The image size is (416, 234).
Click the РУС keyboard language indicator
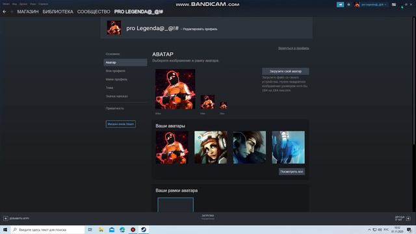pyautogui.click(x=386, y=229)
